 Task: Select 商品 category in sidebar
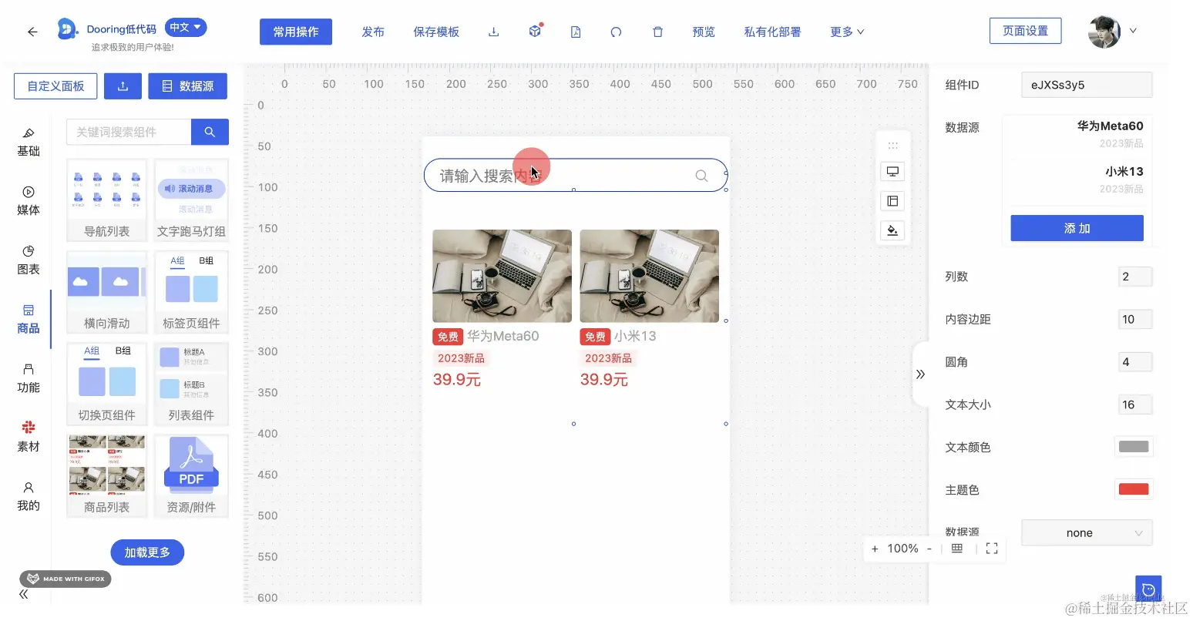29,319
